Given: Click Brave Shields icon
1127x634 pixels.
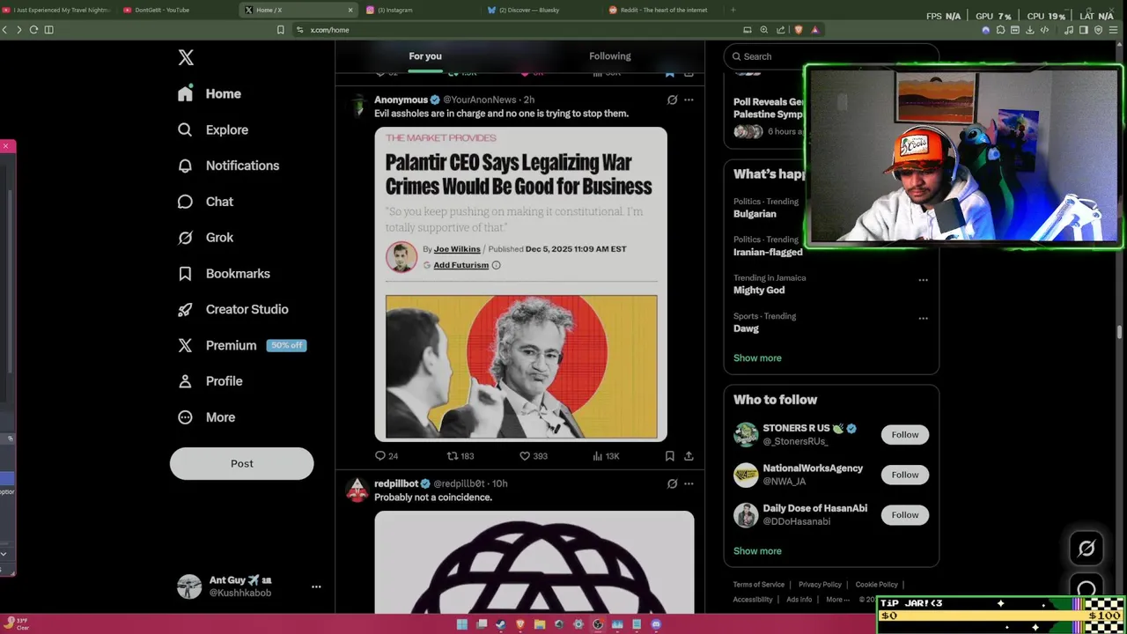Looking at the screenshot, I should [x=799, y=29].
